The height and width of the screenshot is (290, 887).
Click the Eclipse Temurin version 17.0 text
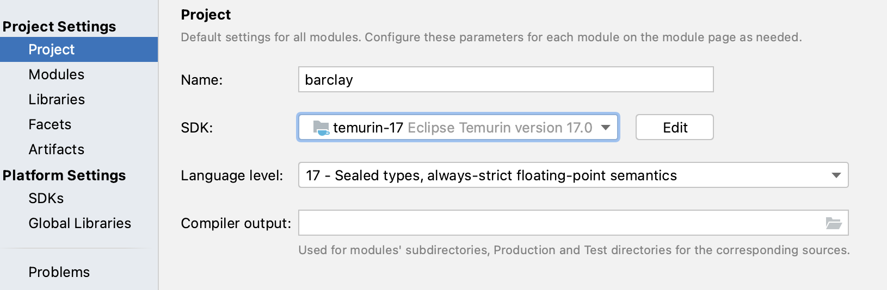[500, 128]
